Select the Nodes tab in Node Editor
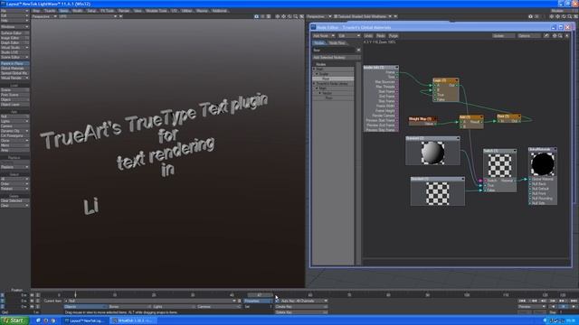The image size is (579, 325). click(x=319, y=42)
